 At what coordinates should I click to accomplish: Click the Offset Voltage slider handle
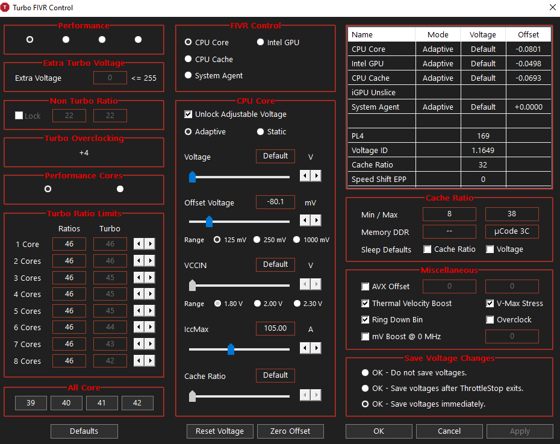pos(210,222)
